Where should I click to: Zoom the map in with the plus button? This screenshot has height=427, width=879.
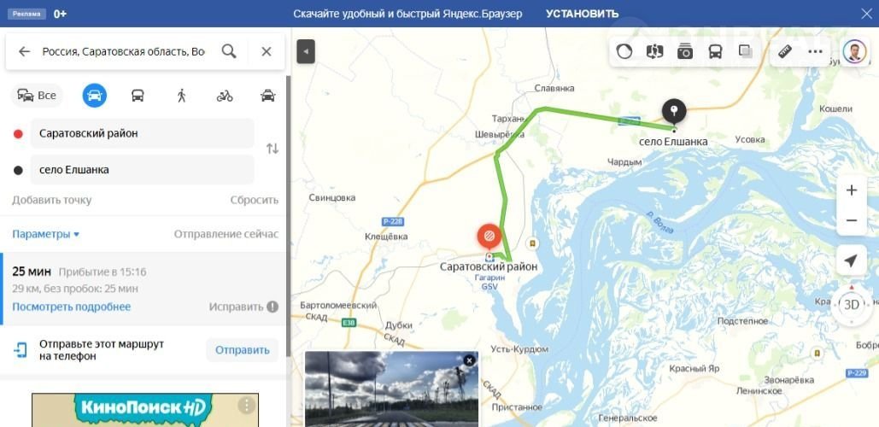[x=852, y=190]
